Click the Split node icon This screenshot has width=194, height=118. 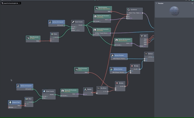click(x=142, y=36)
